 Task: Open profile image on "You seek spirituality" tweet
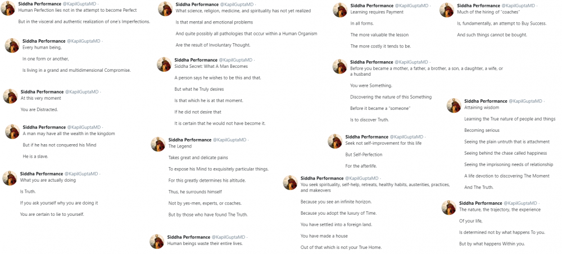(x=290, y=183)
